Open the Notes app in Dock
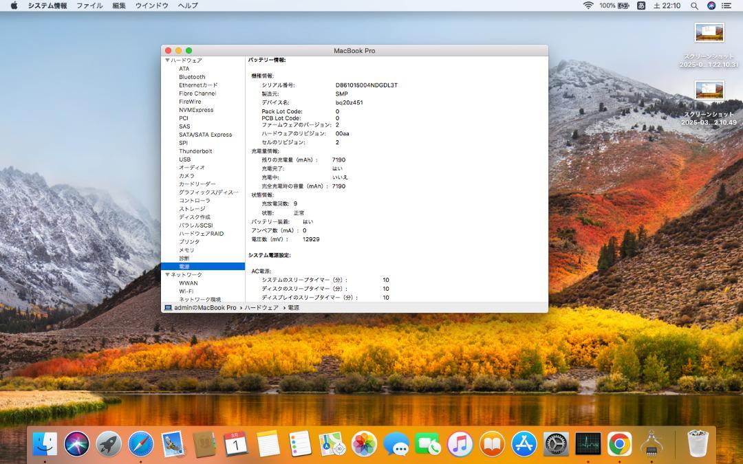 (268, 444)
